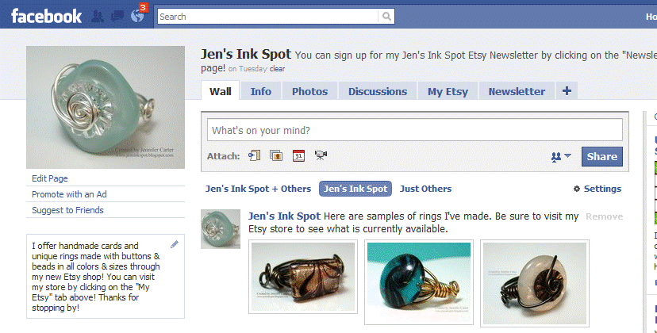Show Jen's Ink Spot + Others posts
The height and width of the screenshot is (333, 657).
[x=258, y=189]
